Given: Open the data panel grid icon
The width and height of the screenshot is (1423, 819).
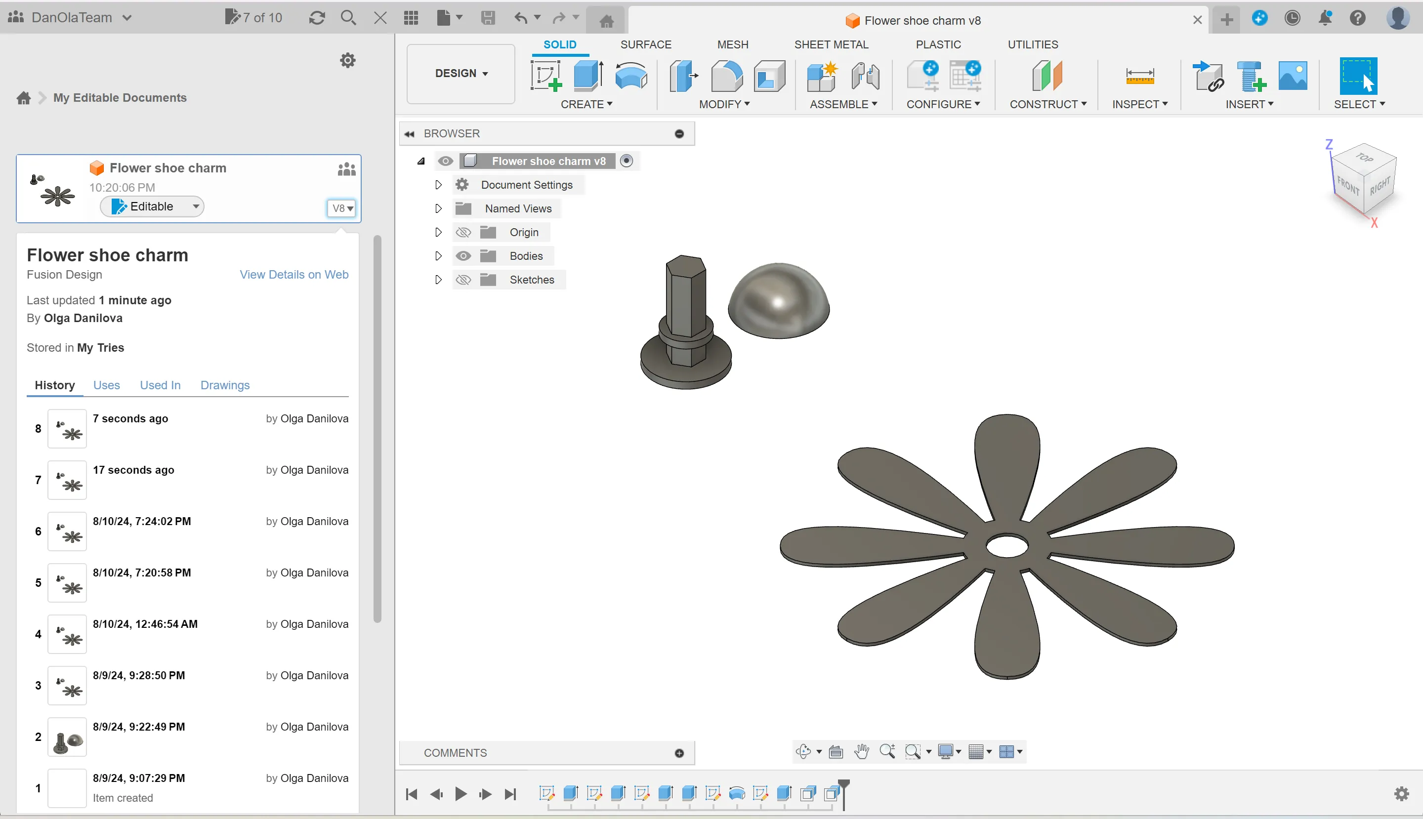Looking at the screenshot, I should coord(411,18).
